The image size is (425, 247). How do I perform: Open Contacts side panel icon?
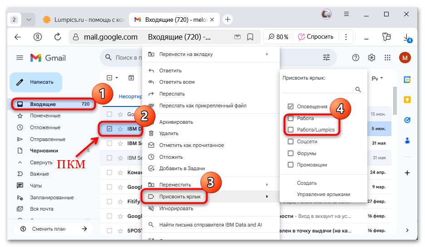click(x=407, y=140)
